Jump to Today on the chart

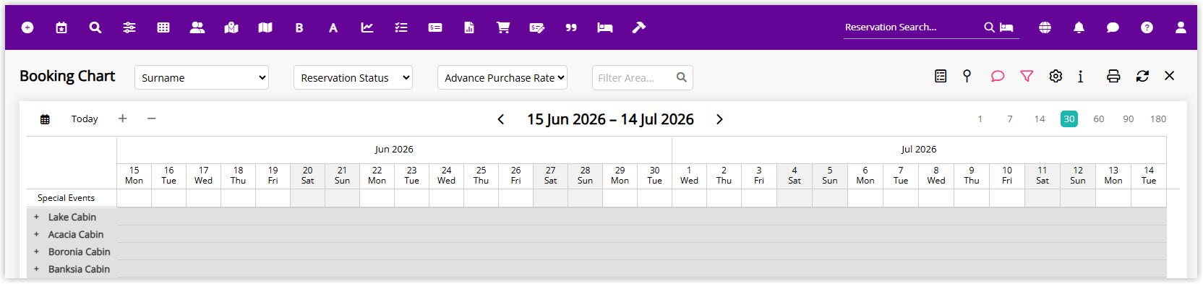(85, 119)
